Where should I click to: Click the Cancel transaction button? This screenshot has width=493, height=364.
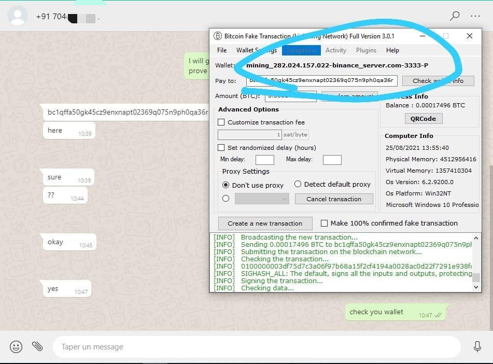(334, 199)
